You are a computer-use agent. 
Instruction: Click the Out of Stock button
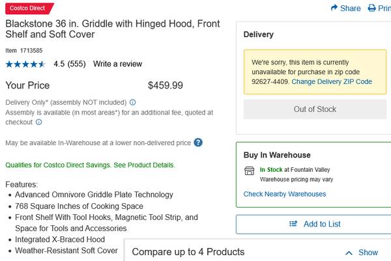315,109
